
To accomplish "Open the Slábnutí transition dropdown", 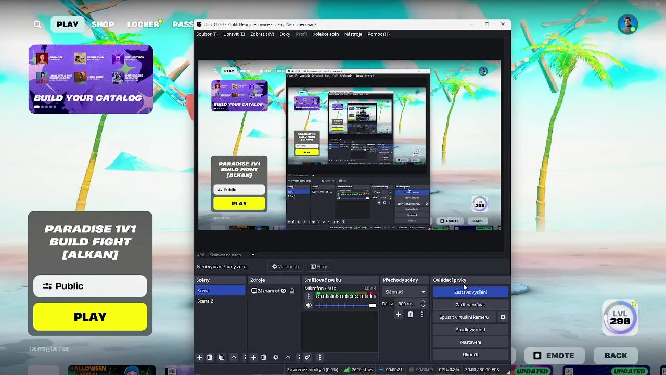I will pyautogui.click(x=405, y=292).
